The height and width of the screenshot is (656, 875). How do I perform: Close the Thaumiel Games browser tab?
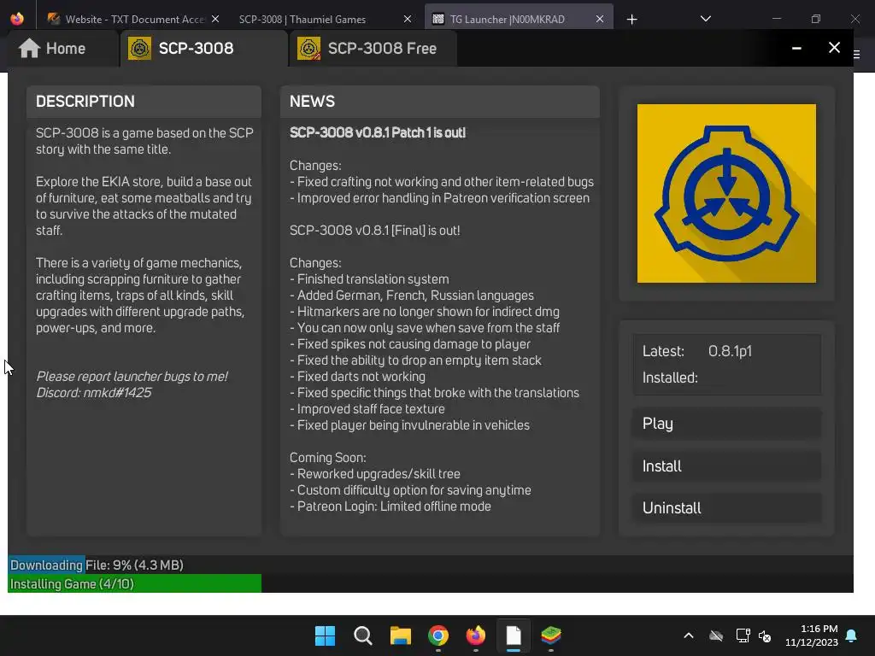(x=408, y=19)
